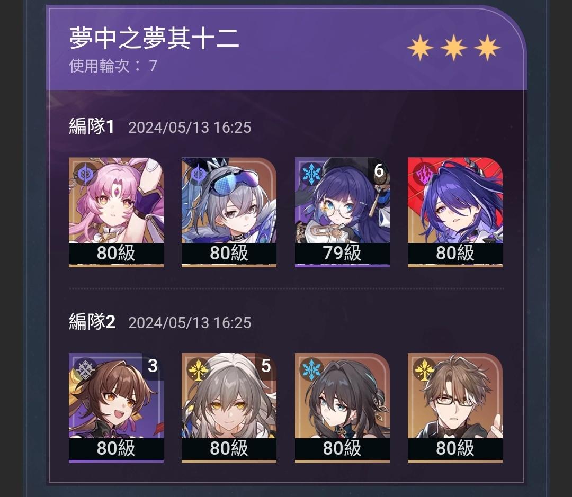The height and width of the screenshot is (497, 572).
Task: Click the eidolon 6 badge on the glasses character
Action: coord(379,170)
